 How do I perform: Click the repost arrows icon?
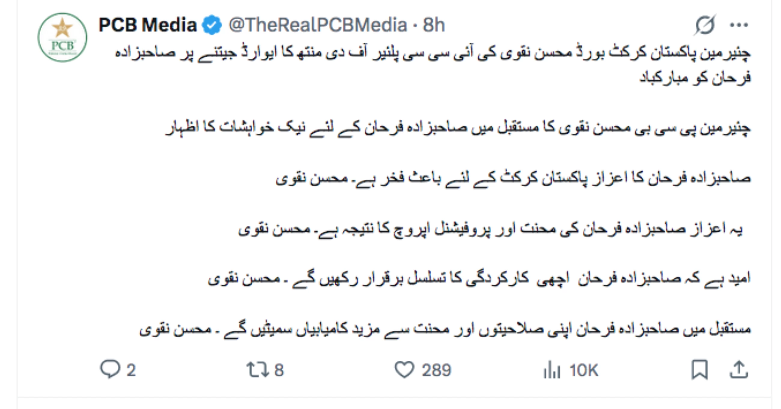tap(257, 370)
